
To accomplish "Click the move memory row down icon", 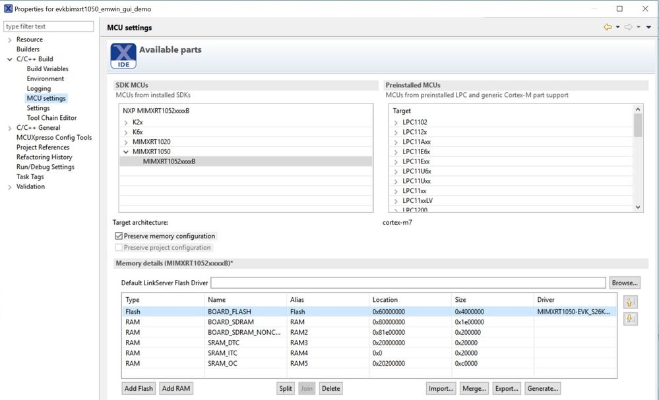I will pos(630,318).
